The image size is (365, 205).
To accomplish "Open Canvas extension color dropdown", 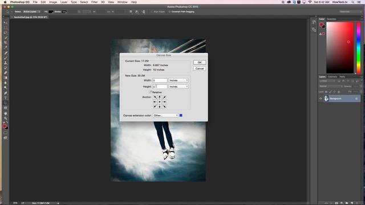I will (165, 115).
